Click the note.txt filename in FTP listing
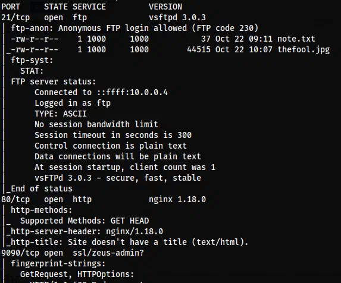Viewport: 341px width, 283px height. click(x=296, y=39)
